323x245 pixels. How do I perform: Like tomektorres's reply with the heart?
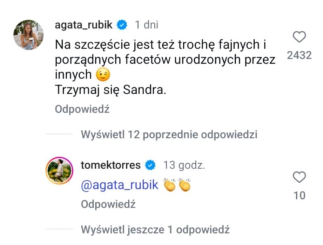(x=299, y=177)
